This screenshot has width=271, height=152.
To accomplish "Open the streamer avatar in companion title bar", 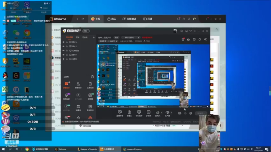I will (175, 31).
